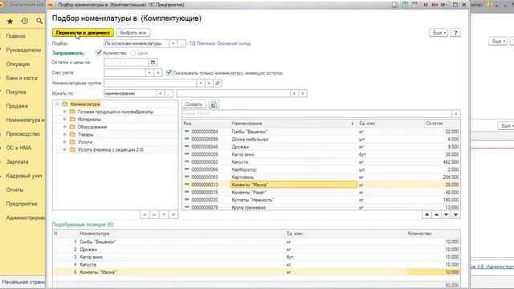This screenshot has width=514, height=289.
Task: Jump to top of the folder tree
Action: click(145, 214)
